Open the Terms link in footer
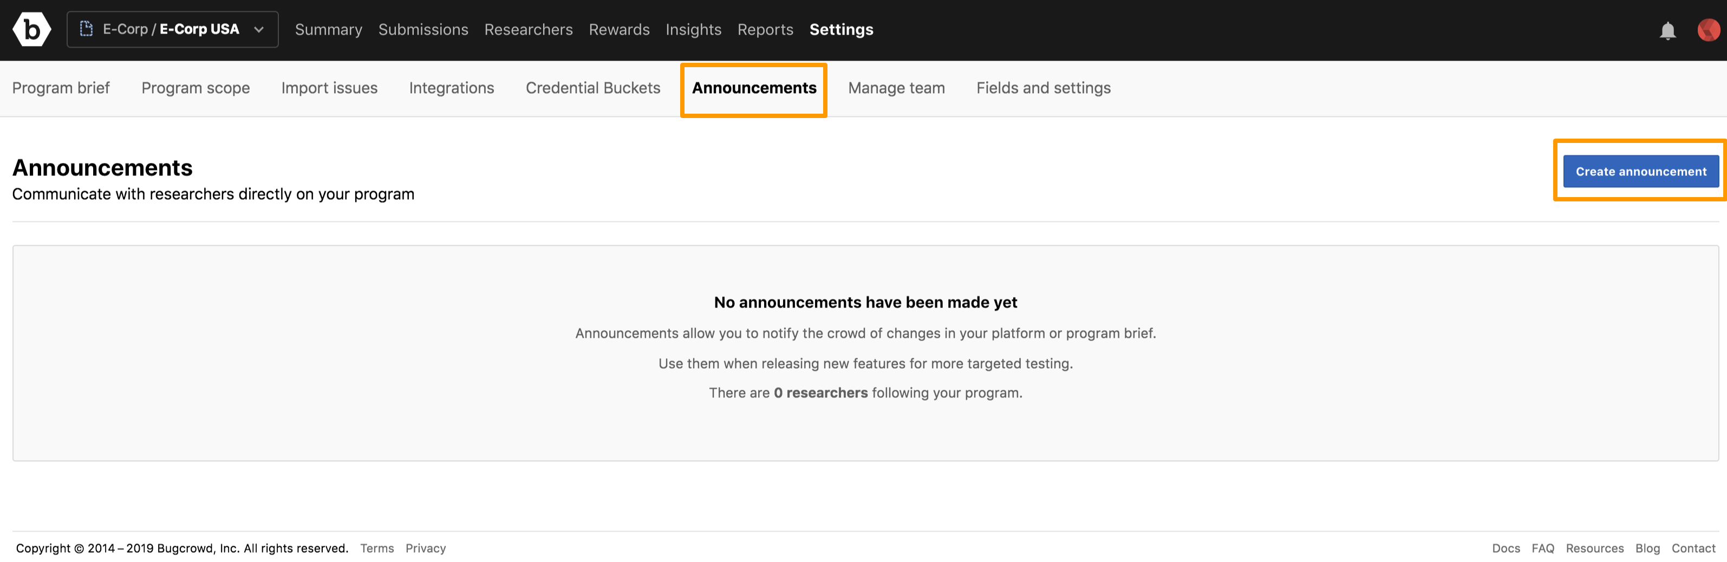This screenshot has height=562, width=1727. pos(377,548)
